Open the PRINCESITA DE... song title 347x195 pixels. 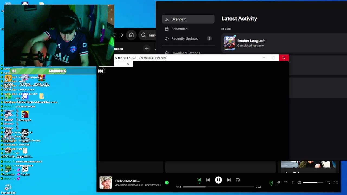pyautogui.click(x=127, y=181)
